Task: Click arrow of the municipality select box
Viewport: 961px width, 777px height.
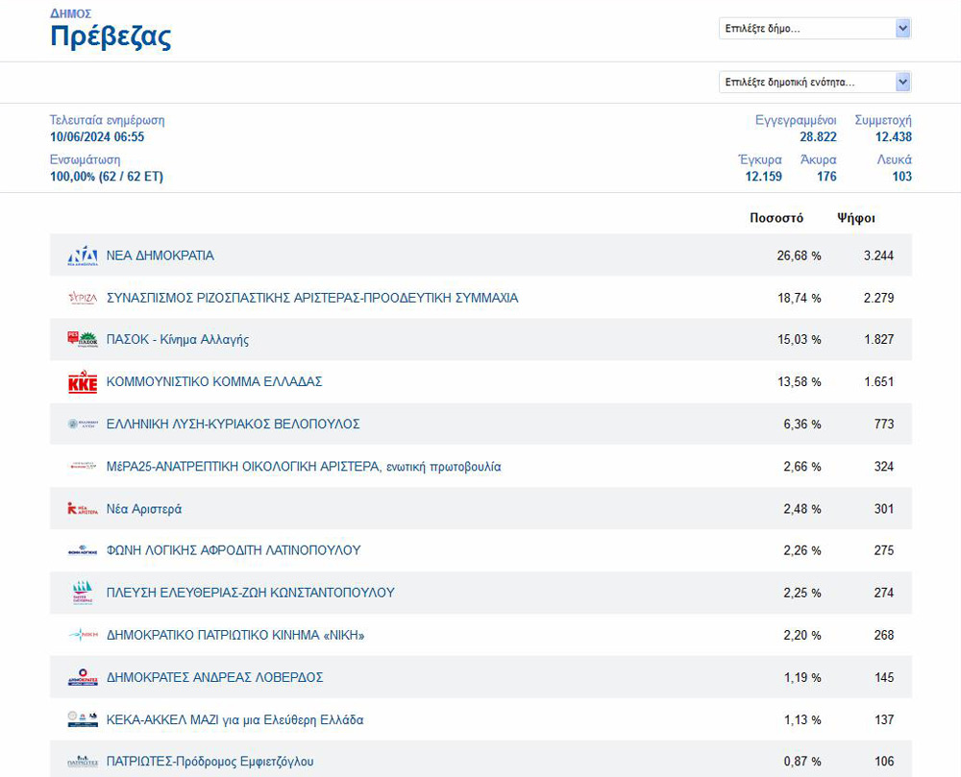Action: [902, 29]
